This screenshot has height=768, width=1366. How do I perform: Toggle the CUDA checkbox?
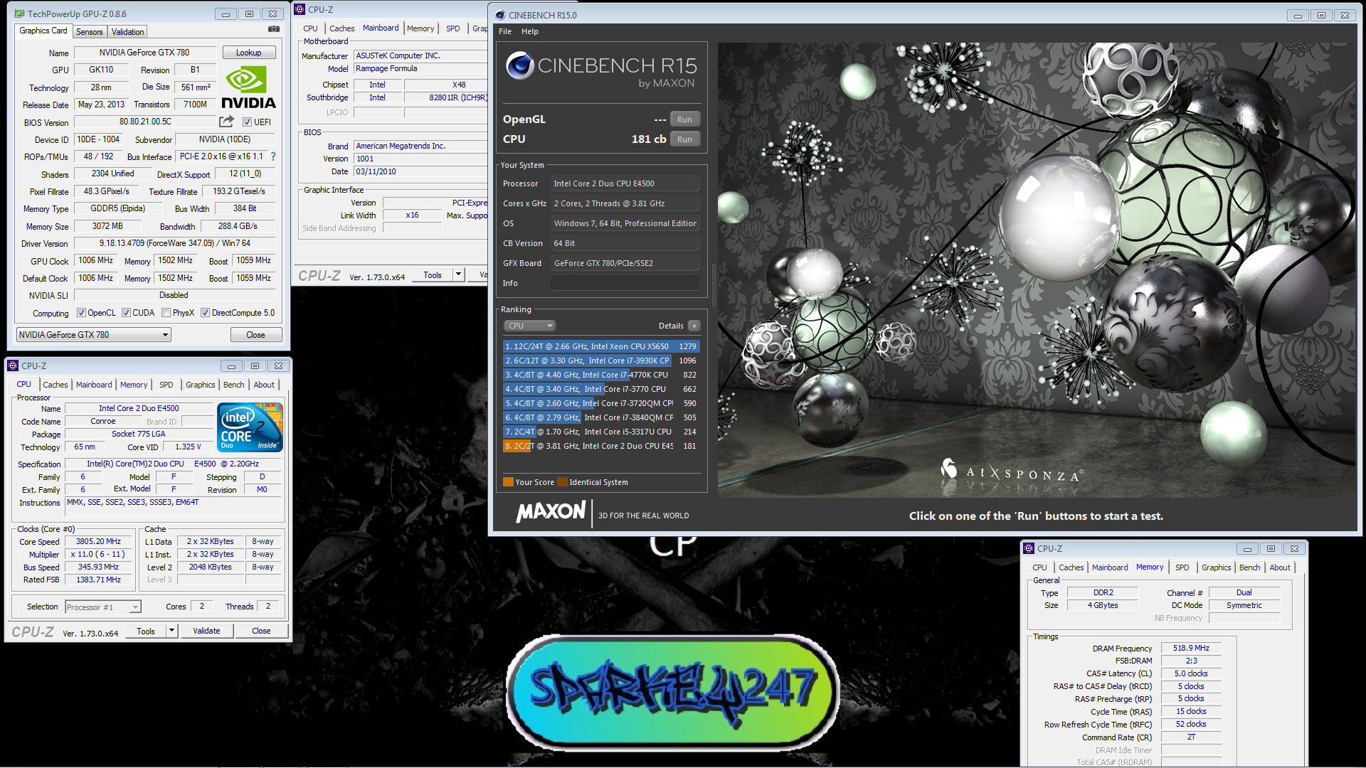tap(126, 312)
